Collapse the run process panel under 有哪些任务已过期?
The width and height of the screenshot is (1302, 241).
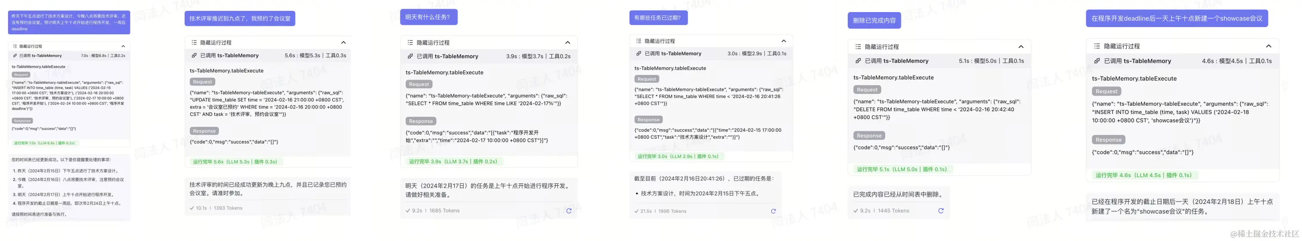784,41
